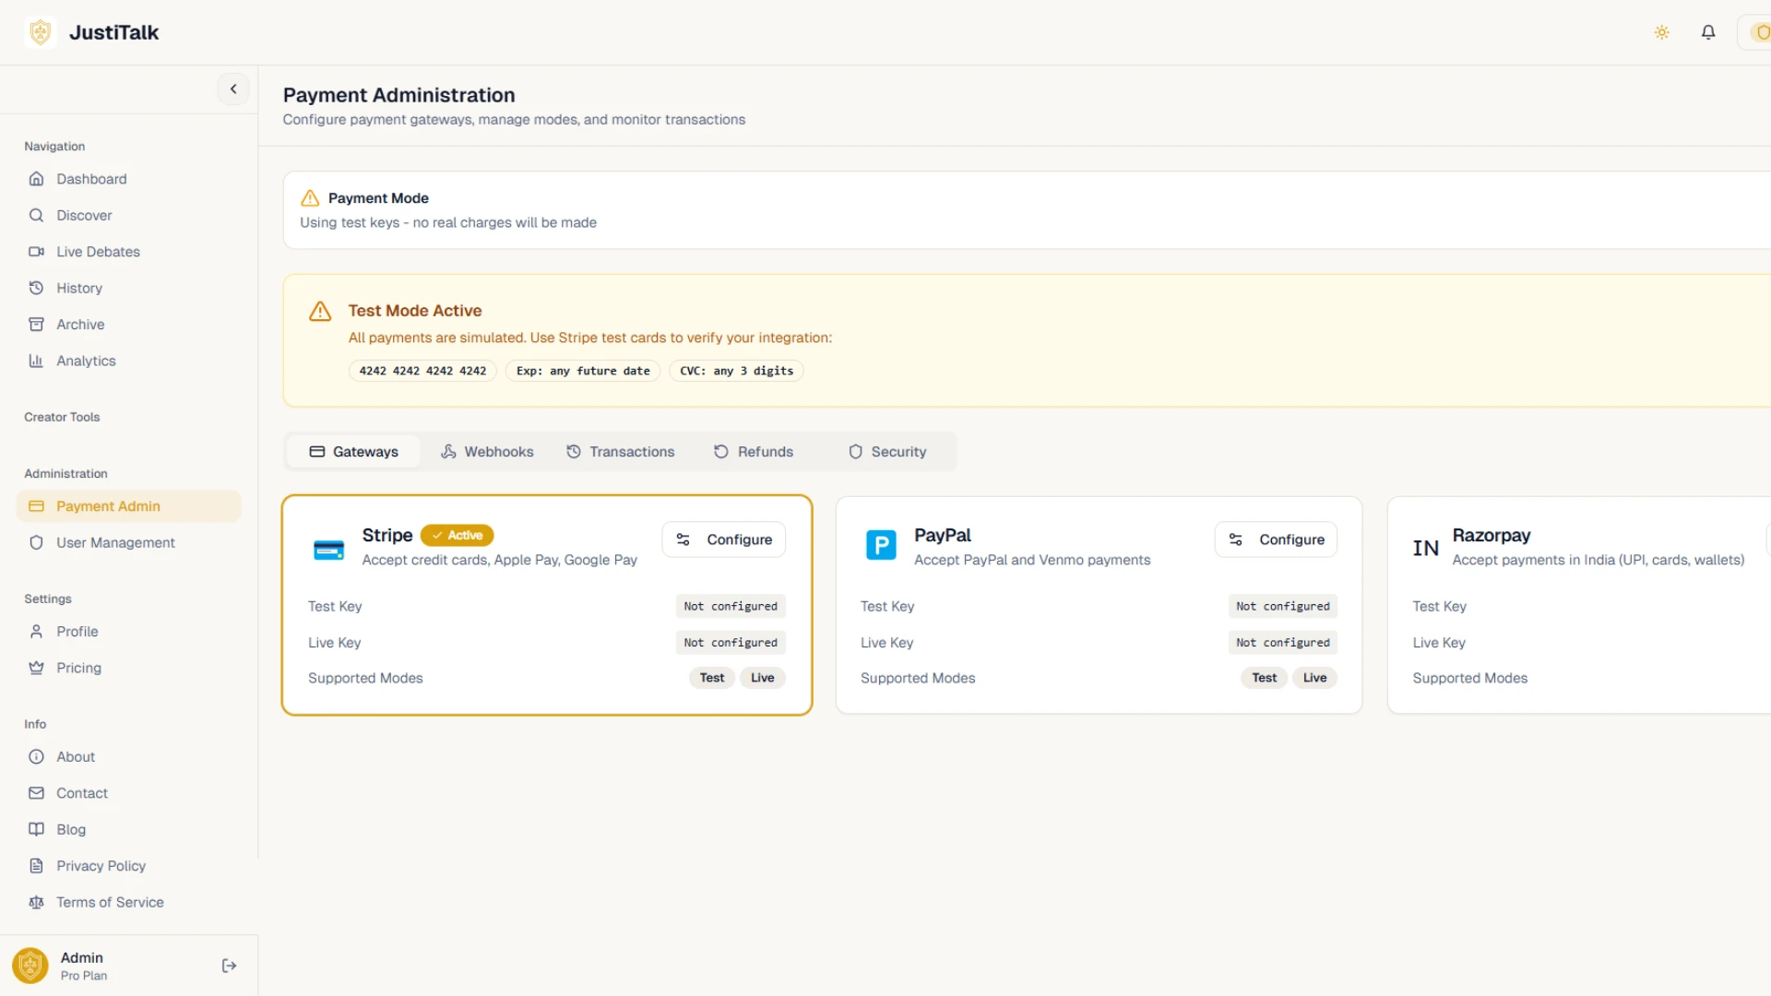Switch to the Webhooks tab
Viewport: 1771px width, 996px height.
pyautogui.click(x=487, y=452)
